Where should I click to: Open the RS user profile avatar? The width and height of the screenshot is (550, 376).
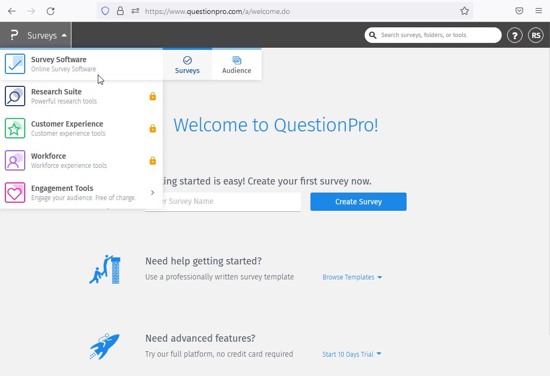[535, 35]
